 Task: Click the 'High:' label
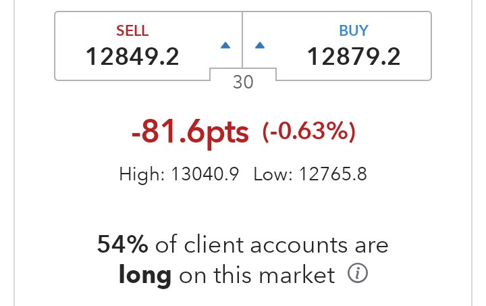142,174
